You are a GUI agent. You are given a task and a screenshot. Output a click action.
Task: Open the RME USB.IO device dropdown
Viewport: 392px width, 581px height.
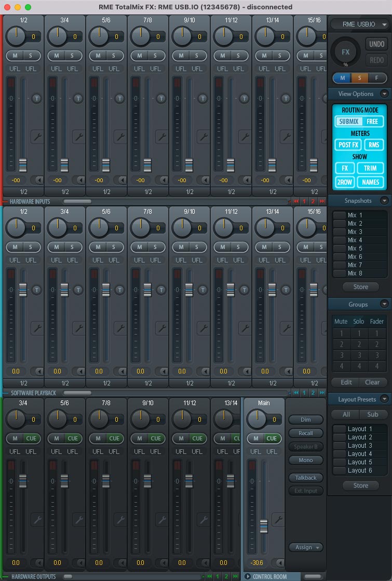(359, 24)
